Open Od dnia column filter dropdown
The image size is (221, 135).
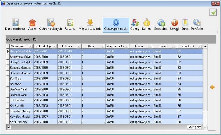78,46
